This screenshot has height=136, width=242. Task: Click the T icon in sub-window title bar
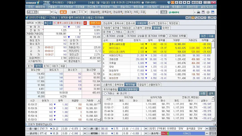click(x=193, y=18)
